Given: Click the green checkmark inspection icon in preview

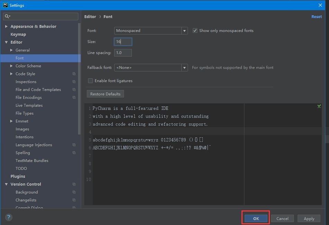Looking at the screenshot, I should 319,106.
